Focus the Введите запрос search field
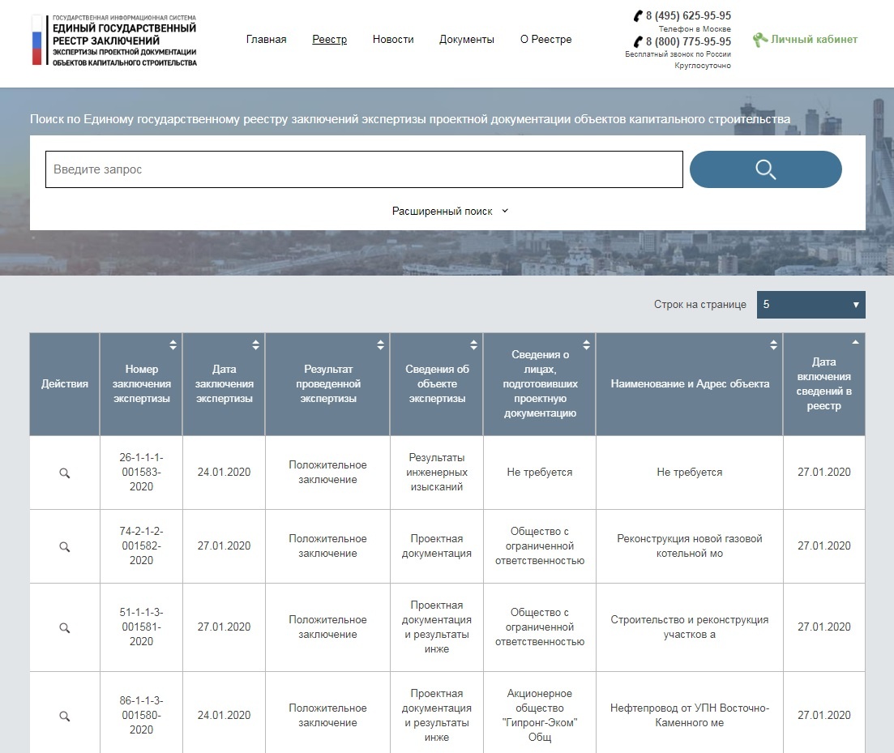This screenshot has height=753, width=894. [364, 169]
